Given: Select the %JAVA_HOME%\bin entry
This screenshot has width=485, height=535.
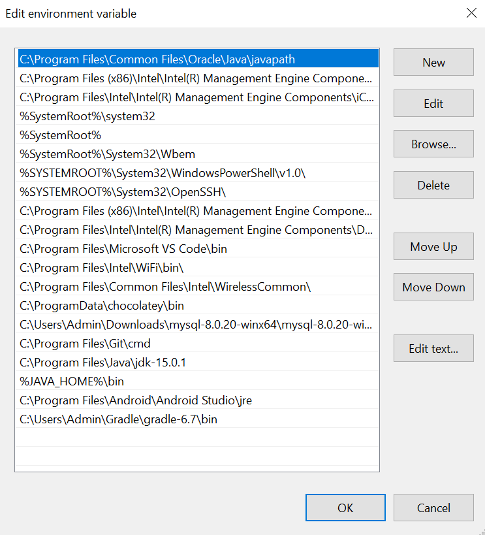Looking at the screenshot, I should 198,381.
